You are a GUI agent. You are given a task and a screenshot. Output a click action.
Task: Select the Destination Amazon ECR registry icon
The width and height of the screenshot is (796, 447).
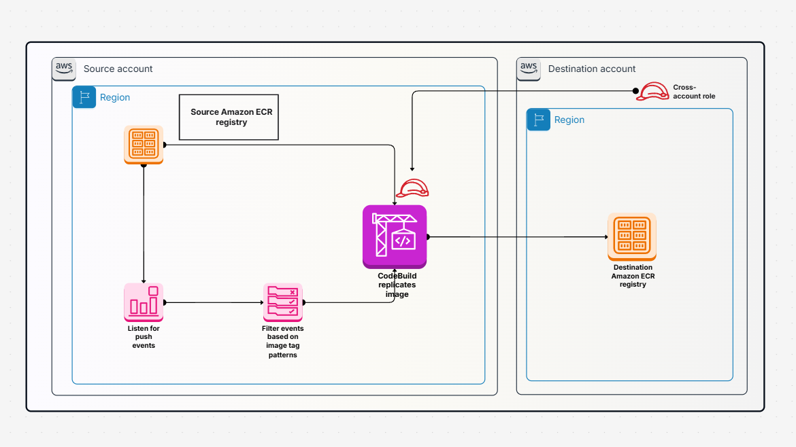point(632,236)
